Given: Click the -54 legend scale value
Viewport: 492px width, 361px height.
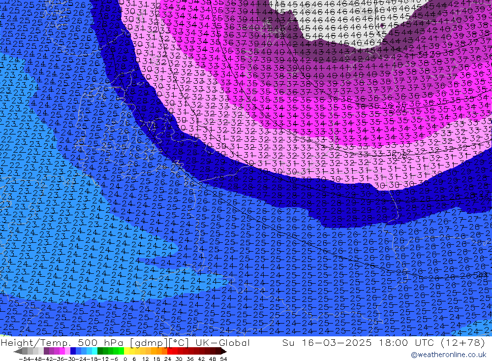Looking at the screenshot, I should tap(25, 359).
